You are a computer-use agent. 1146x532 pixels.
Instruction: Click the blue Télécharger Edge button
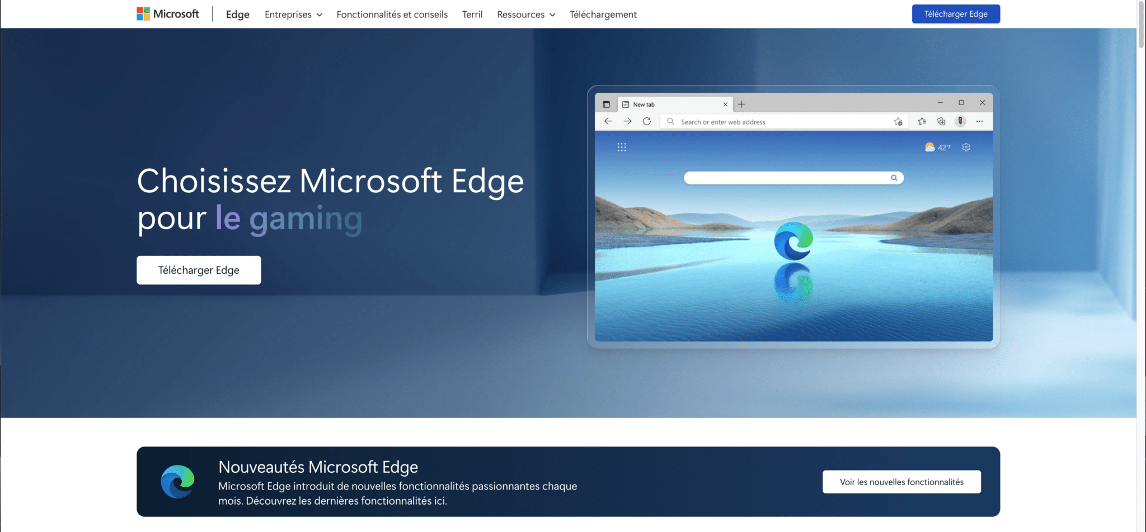click(956, 14)
